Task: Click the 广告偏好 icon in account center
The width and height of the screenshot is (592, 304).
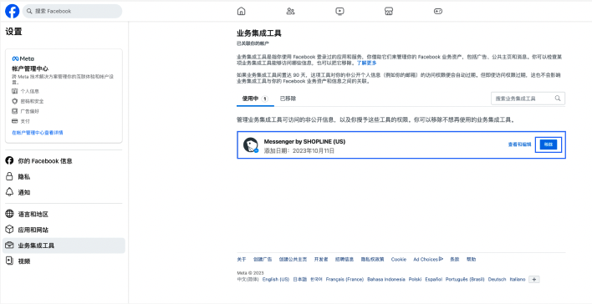Action: pos(15,111)
